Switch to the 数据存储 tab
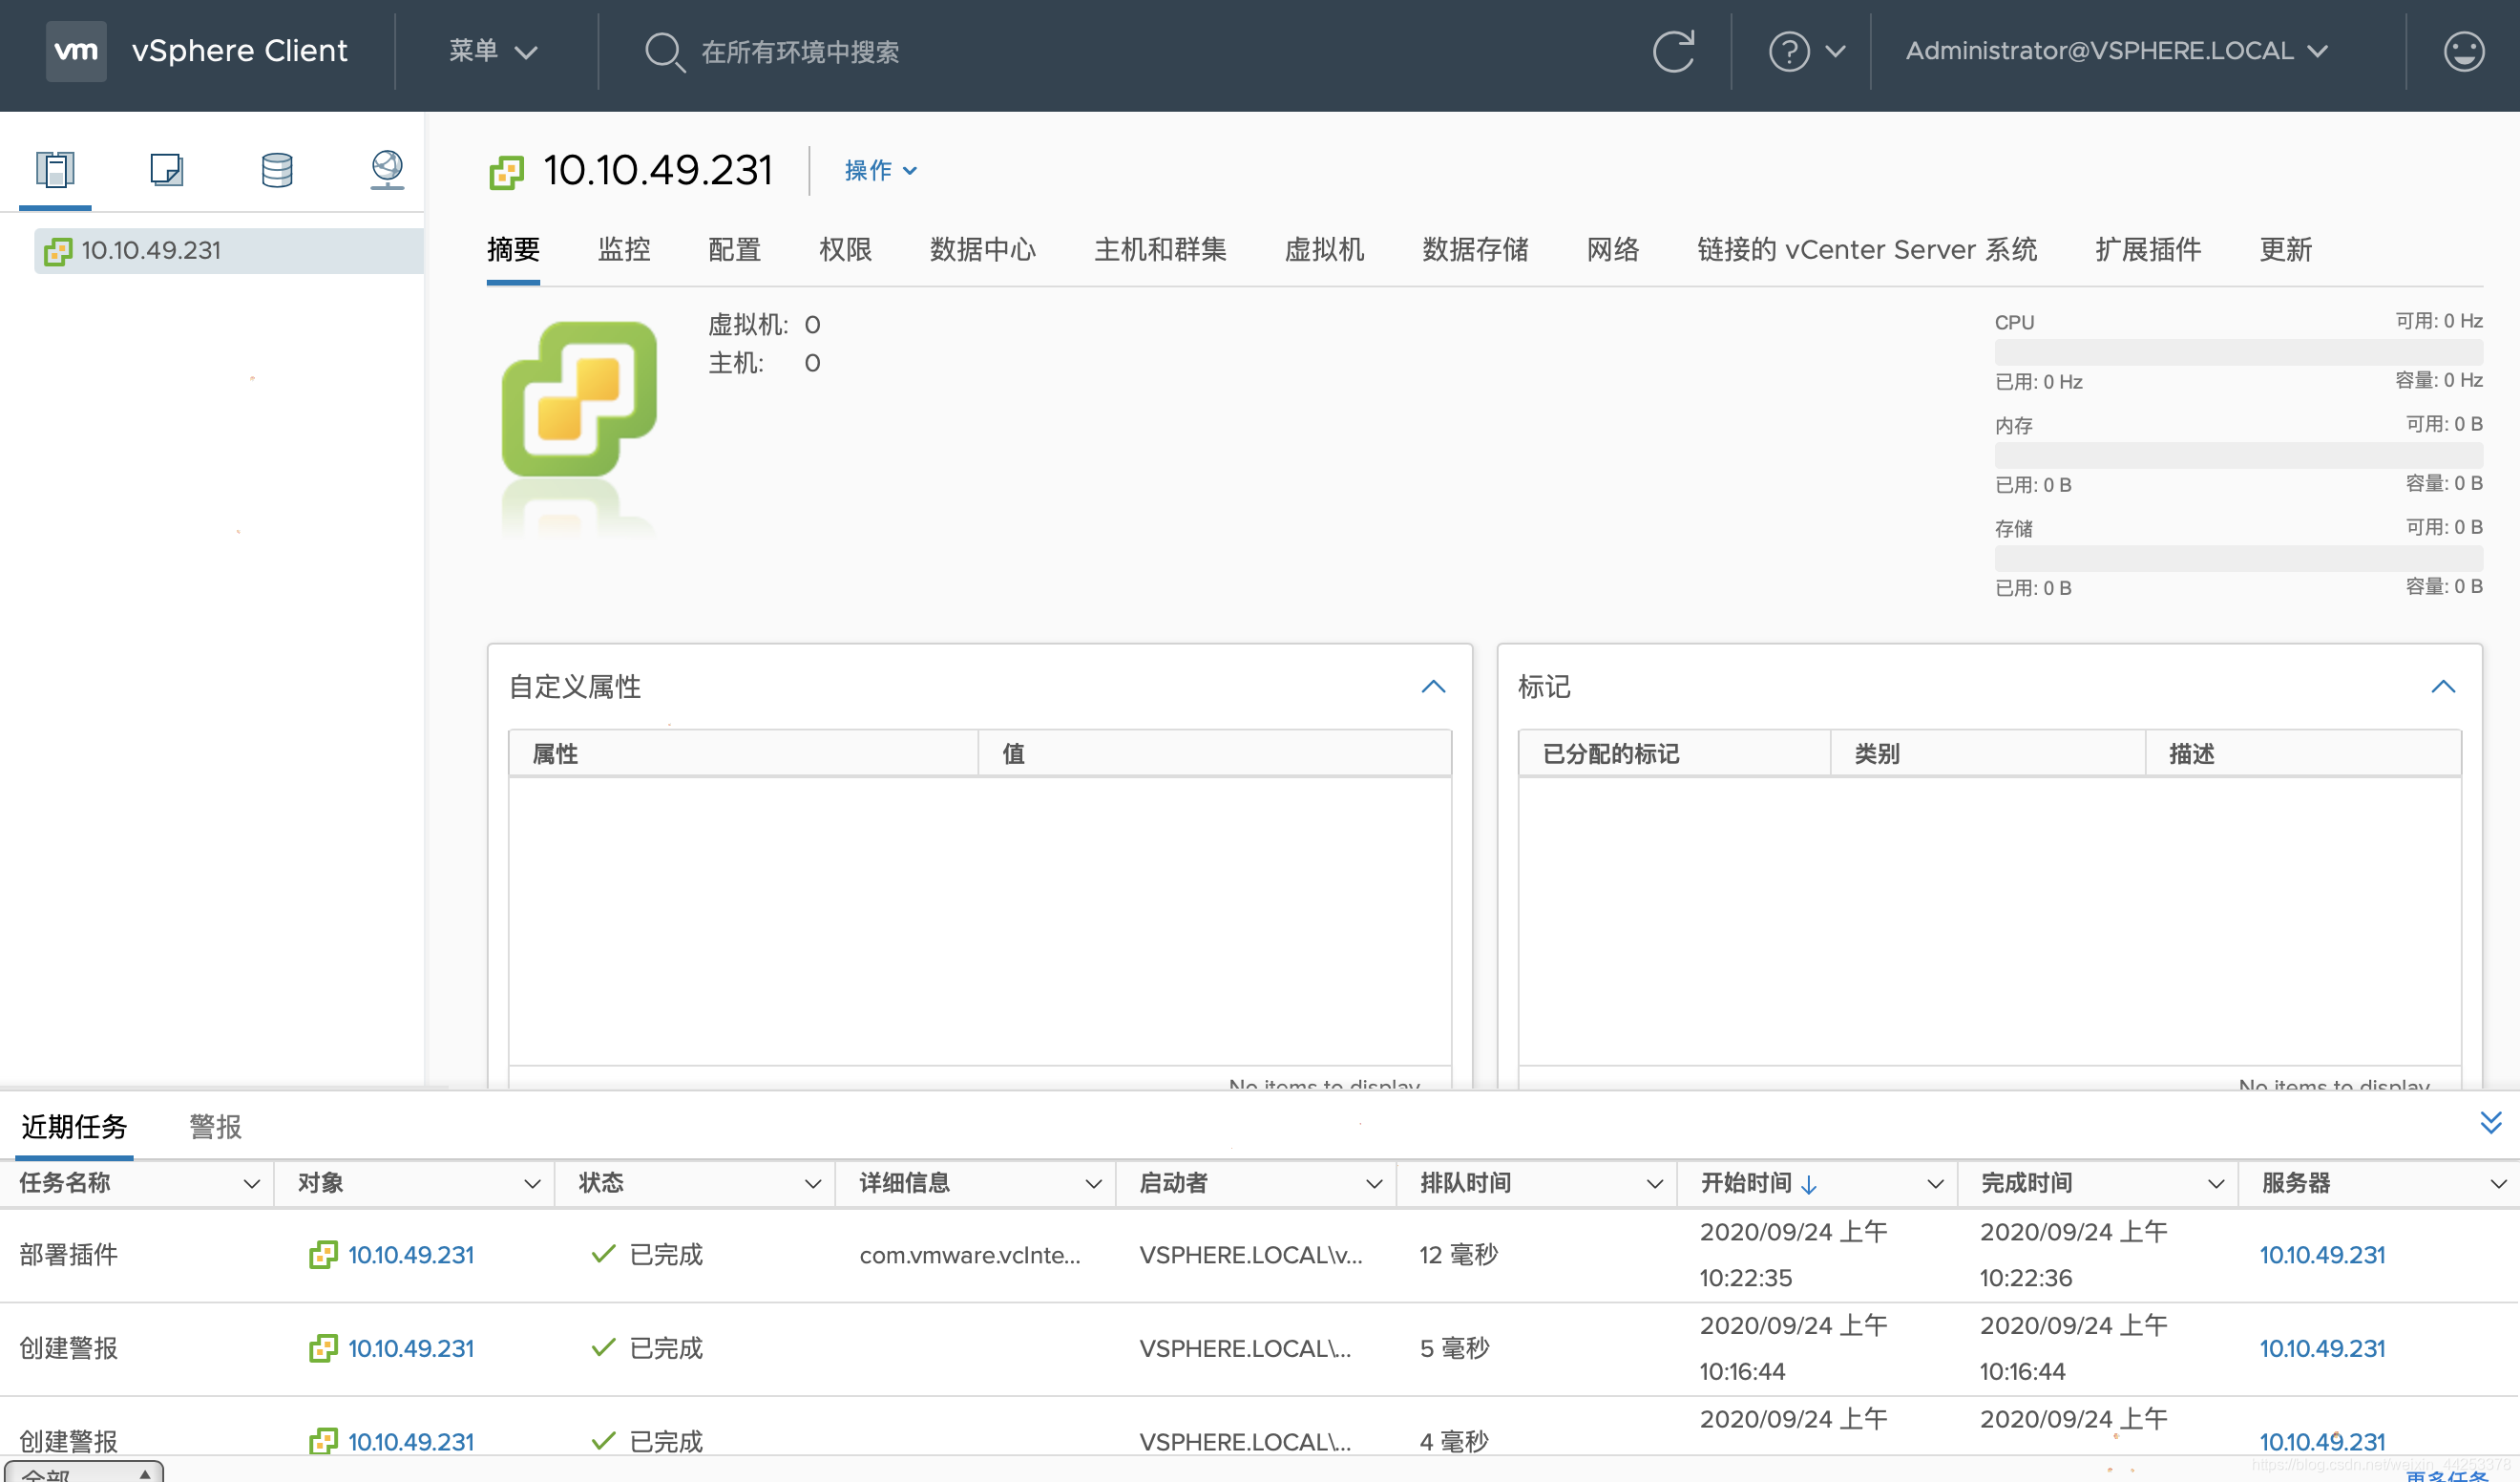 tap(1475, 249)
